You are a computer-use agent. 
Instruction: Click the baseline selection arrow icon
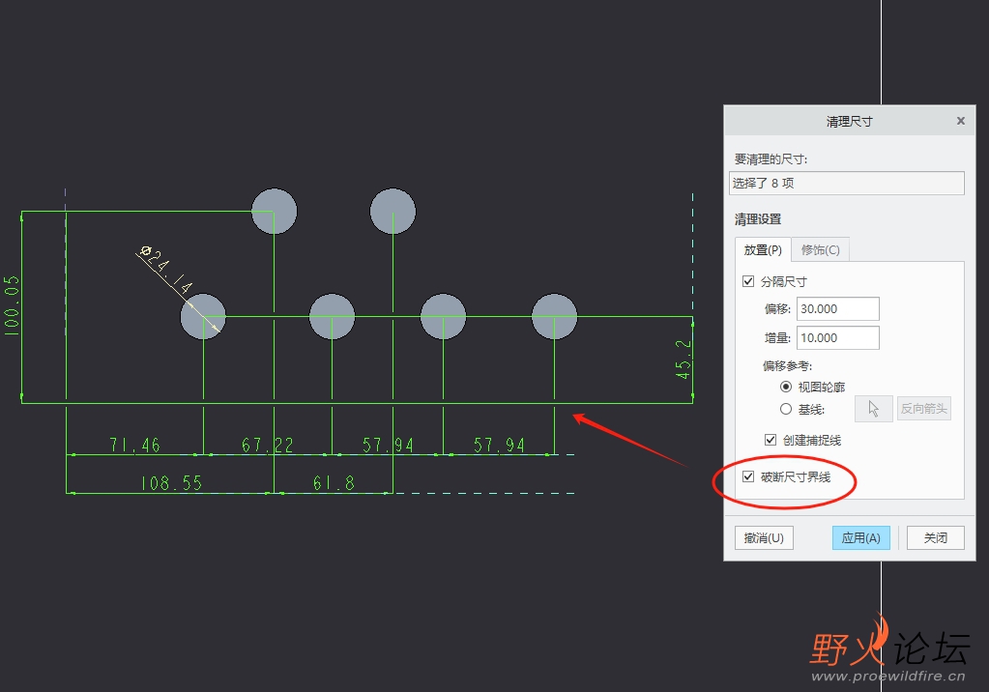tap(874, 409)
